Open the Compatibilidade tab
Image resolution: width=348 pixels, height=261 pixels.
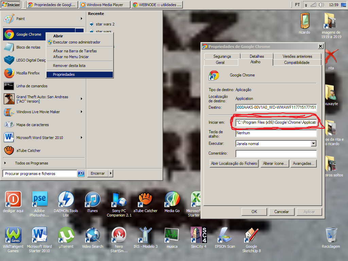(297, 63)
